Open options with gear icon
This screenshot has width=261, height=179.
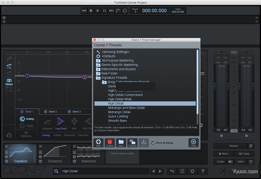[x=192, y=171]
